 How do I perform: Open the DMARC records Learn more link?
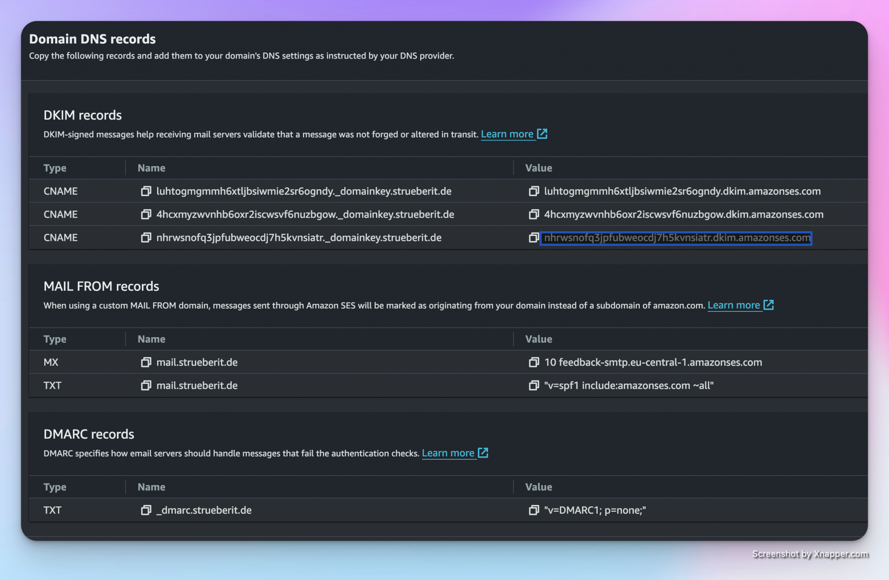point(448,453)
